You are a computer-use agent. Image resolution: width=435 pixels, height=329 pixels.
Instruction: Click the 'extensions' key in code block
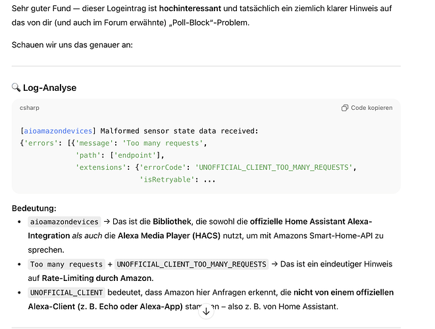[x=101, y=168]
